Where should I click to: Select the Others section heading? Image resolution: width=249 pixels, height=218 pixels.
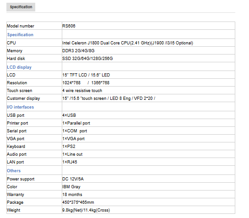coord(14,171)
